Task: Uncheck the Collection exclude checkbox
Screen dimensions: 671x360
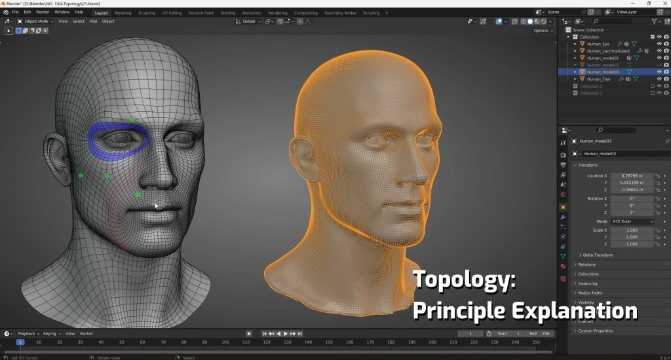Action: coord(652,37)
